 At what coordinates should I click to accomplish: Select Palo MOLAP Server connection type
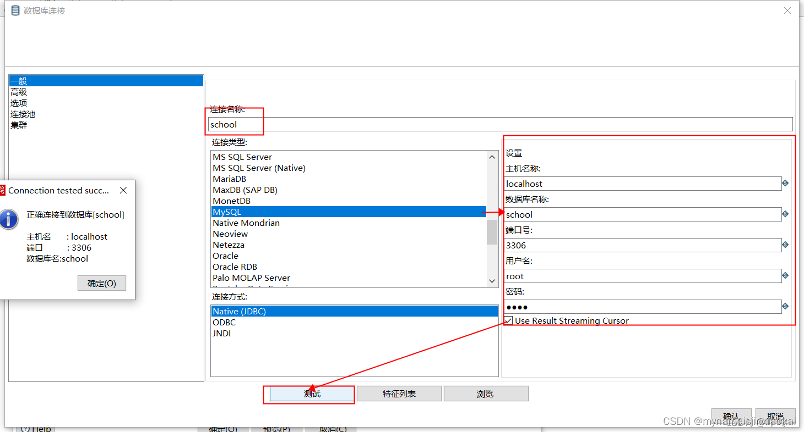click(349, 278)
